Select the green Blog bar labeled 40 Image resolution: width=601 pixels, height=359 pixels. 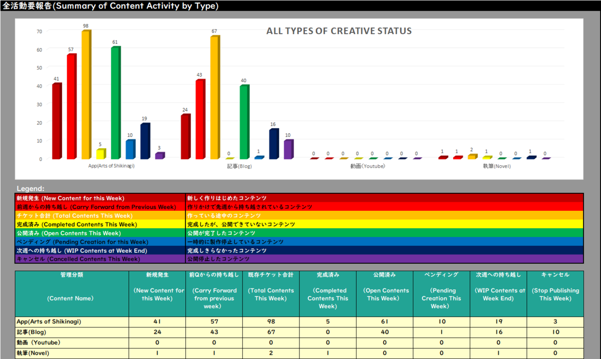click(244, 122)
